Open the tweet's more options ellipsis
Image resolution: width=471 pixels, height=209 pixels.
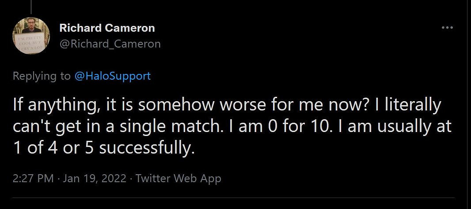447,28
